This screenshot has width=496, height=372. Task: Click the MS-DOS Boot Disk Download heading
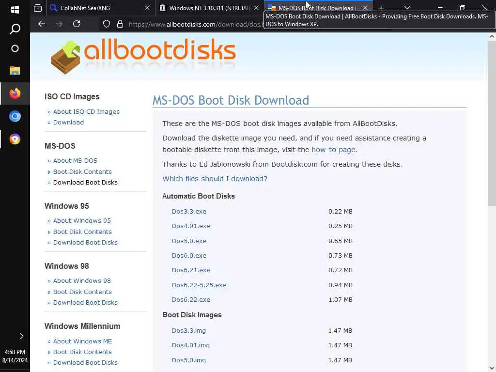pos(231,100)
